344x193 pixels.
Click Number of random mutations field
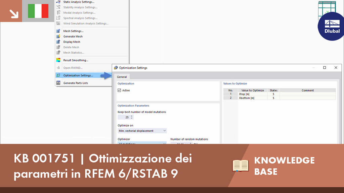point(181,143)
